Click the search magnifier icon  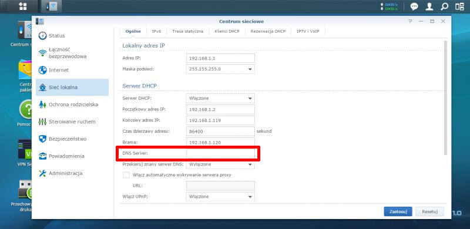pyautogui.click(x=445, y=6)
